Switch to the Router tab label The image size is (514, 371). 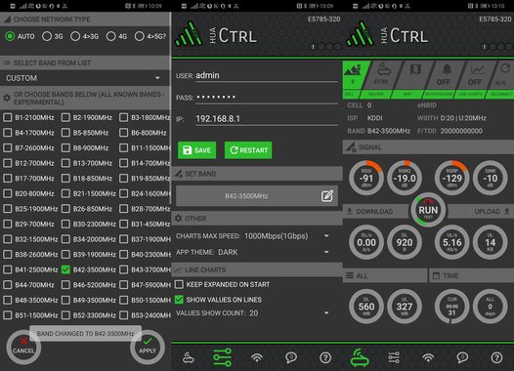tap(376, 95)
